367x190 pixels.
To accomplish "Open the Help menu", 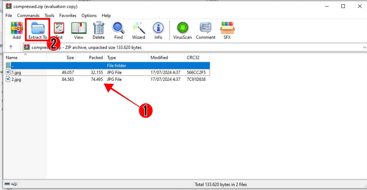I will click(106, 15).
